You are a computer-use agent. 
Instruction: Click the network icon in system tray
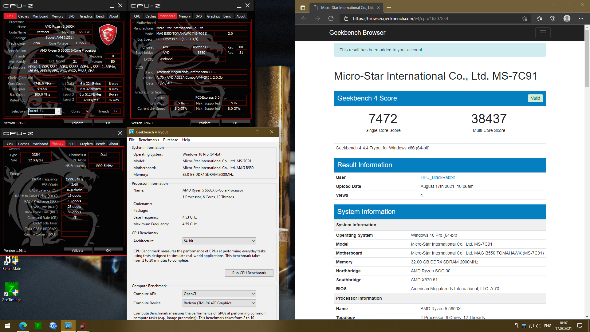[531, 326]
